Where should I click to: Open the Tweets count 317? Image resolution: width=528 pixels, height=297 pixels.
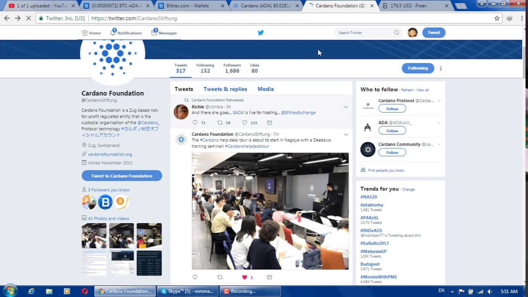coord(181,68)
